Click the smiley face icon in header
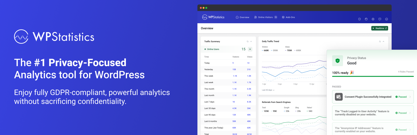 386,19
